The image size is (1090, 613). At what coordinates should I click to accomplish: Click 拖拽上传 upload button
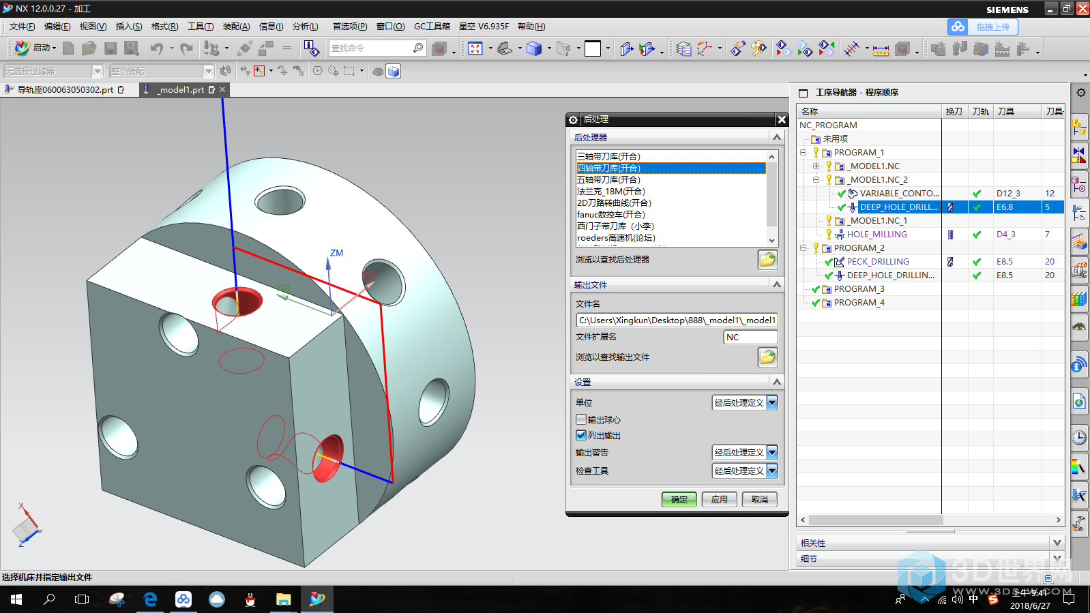click(992, 27)
